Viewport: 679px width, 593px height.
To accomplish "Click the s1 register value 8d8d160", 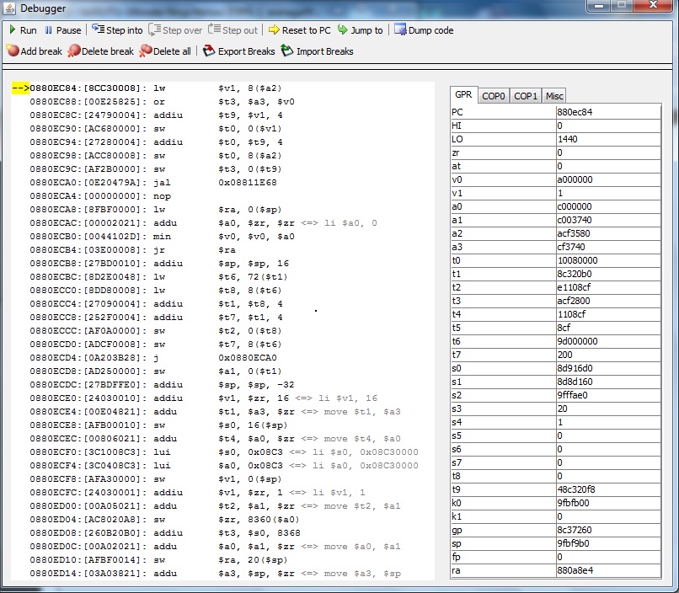I will pos(608,382).
